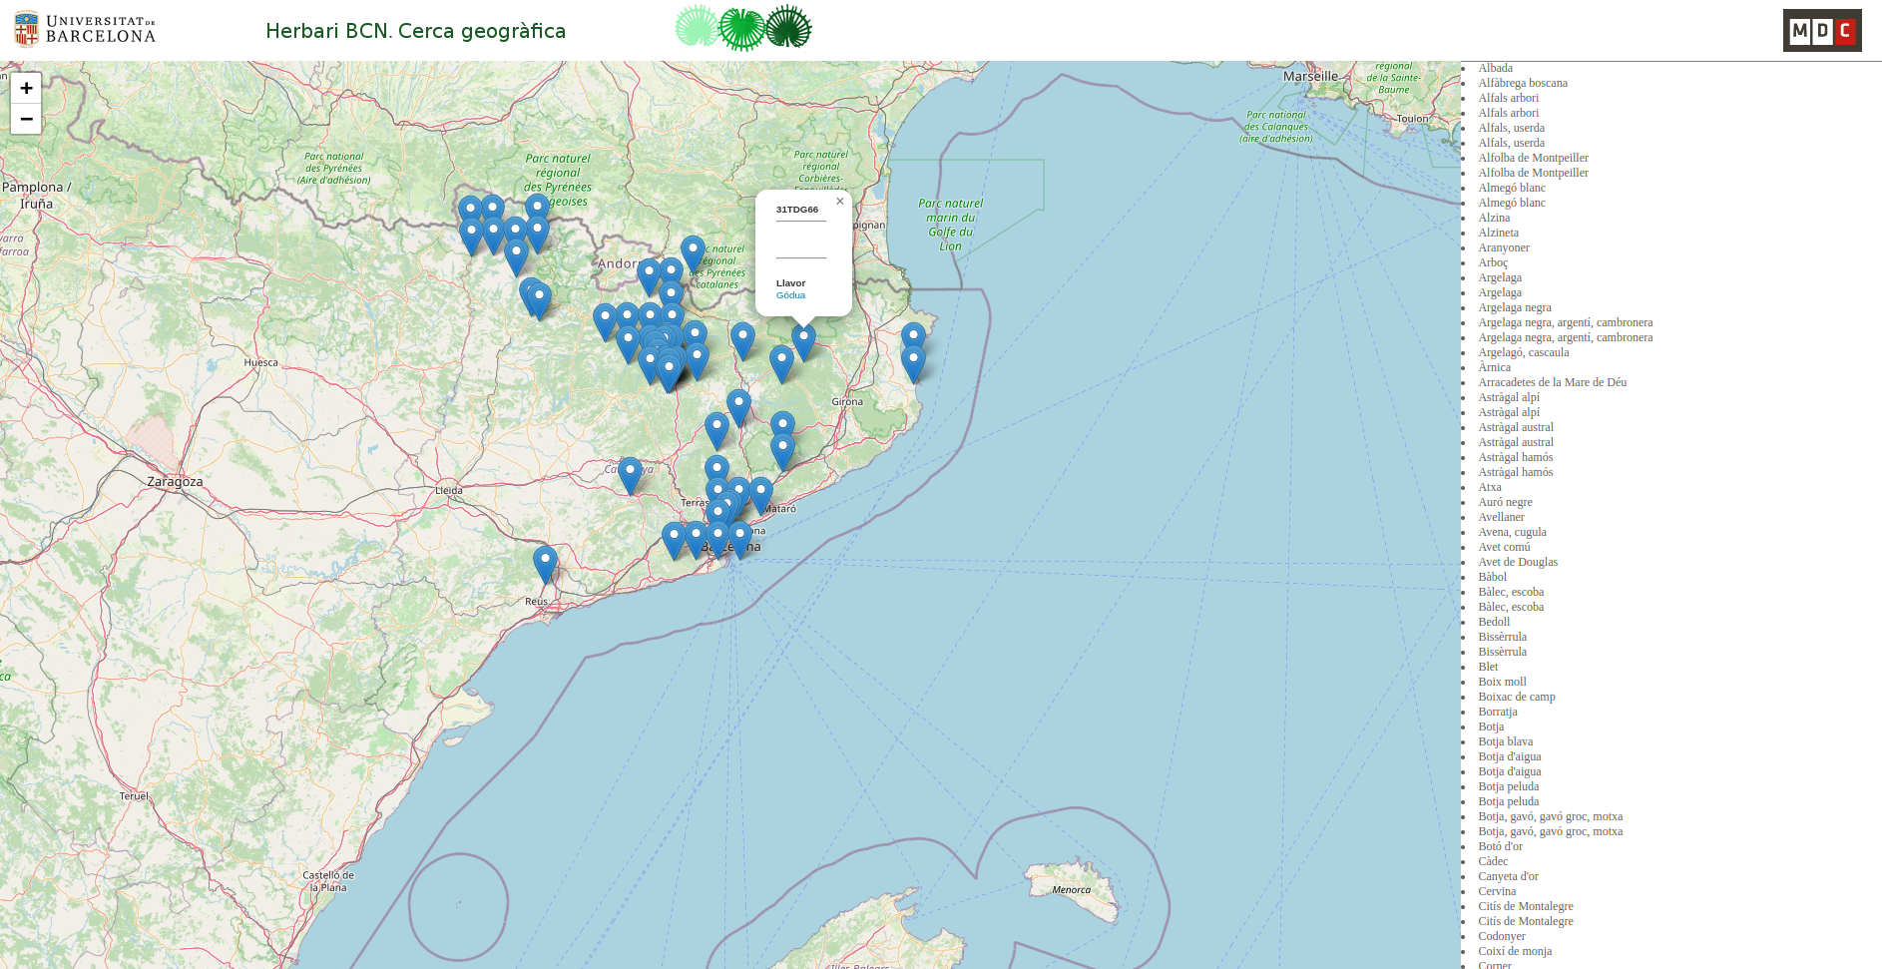The image size is (1882, 969).
Task: Click the dark green leaf icon
Action: [788, 27]
